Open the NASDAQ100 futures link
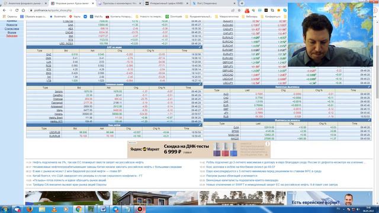This screenshot has width=379, height=213. [x=233, y=135]
